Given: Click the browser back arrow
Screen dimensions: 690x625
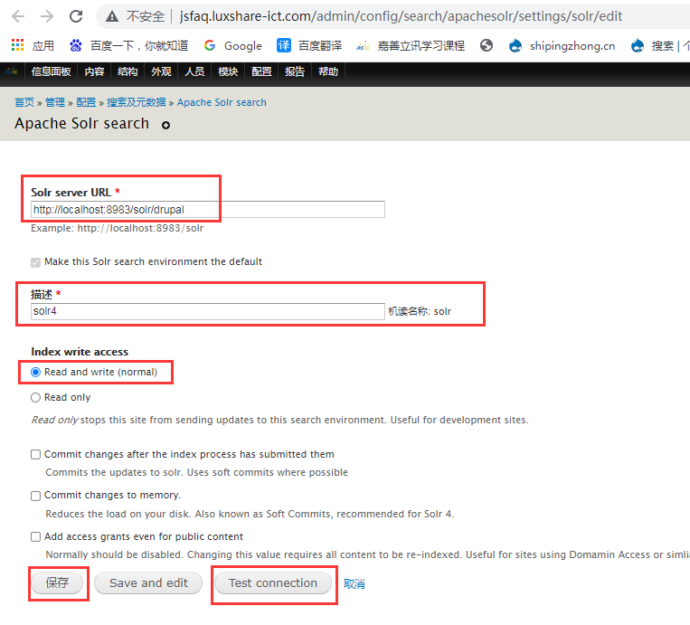Looking at the screenshot, I should (x=18, y=16).
